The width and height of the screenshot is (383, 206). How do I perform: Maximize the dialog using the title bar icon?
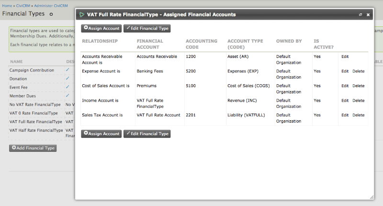(x=360, y=15)
